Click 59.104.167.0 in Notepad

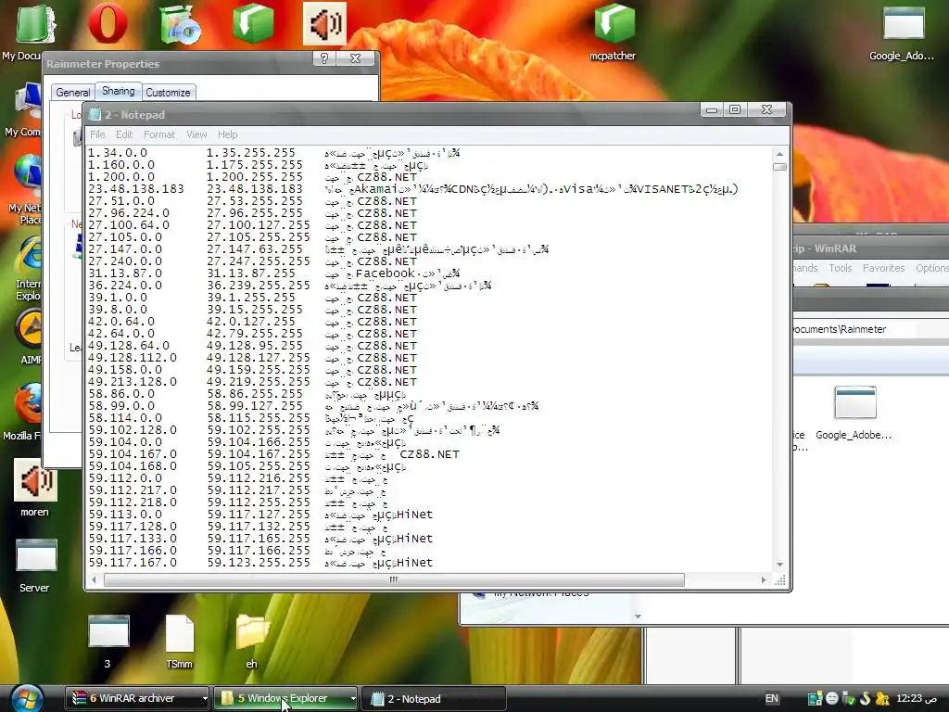pos(133,454)
